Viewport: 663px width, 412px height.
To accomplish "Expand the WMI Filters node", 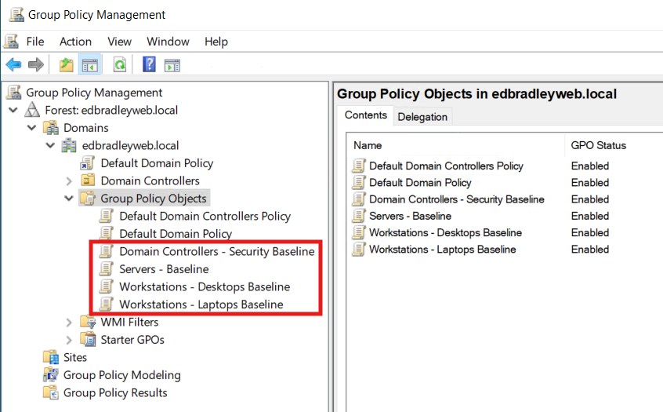I will pyautogui.click(x=69, y=323).
